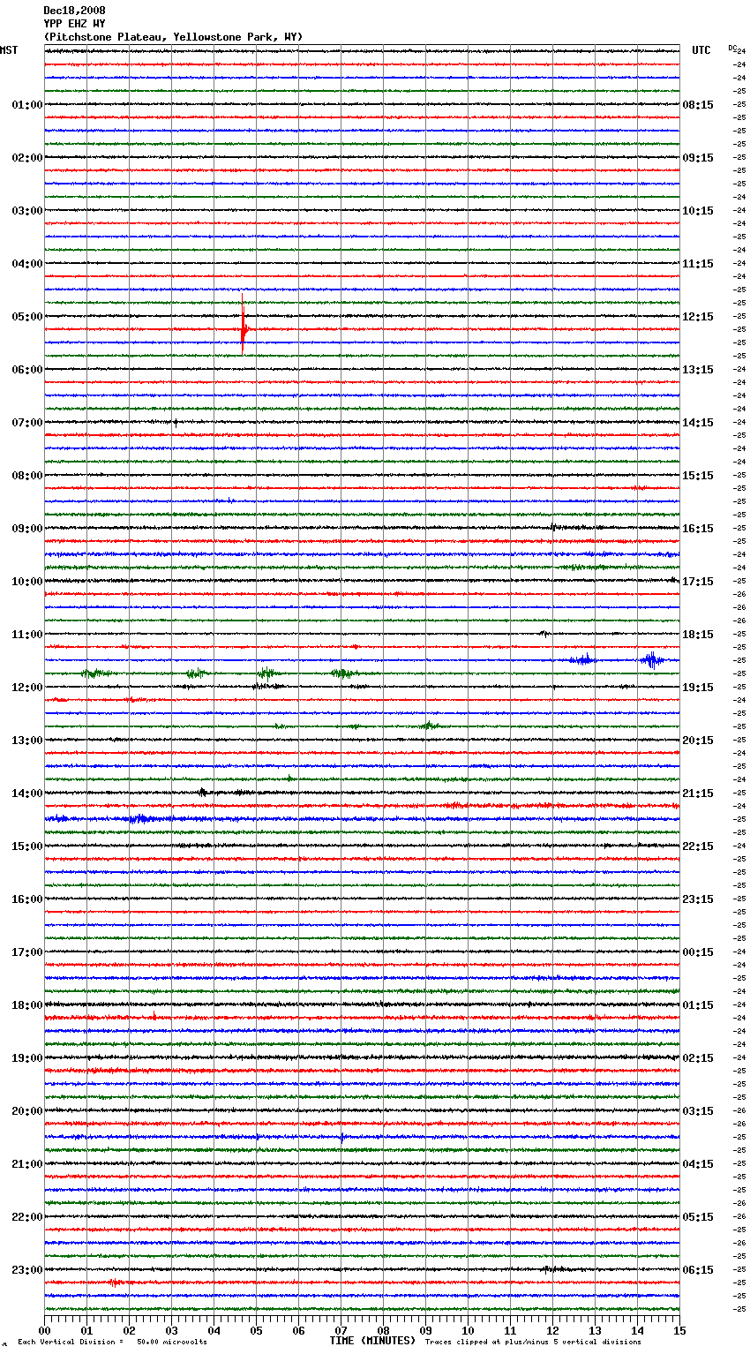Screen dimensions: 750x1354
Task: Click the 17:15 UTC time label
Action: point(698,582)
